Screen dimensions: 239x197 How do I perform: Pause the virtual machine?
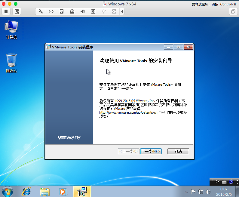click(x=6, y=11)
